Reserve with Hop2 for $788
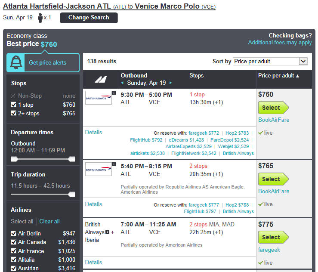 click(x=237, y=205)
